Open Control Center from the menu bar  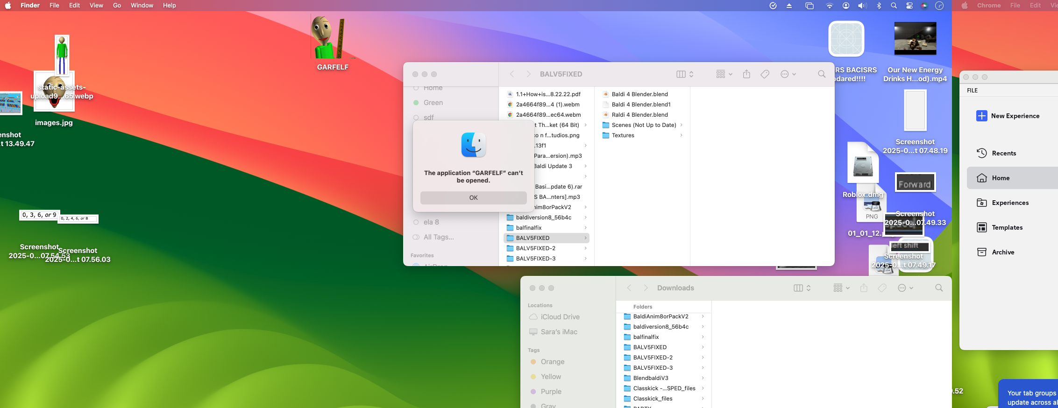tap(909, 6)
